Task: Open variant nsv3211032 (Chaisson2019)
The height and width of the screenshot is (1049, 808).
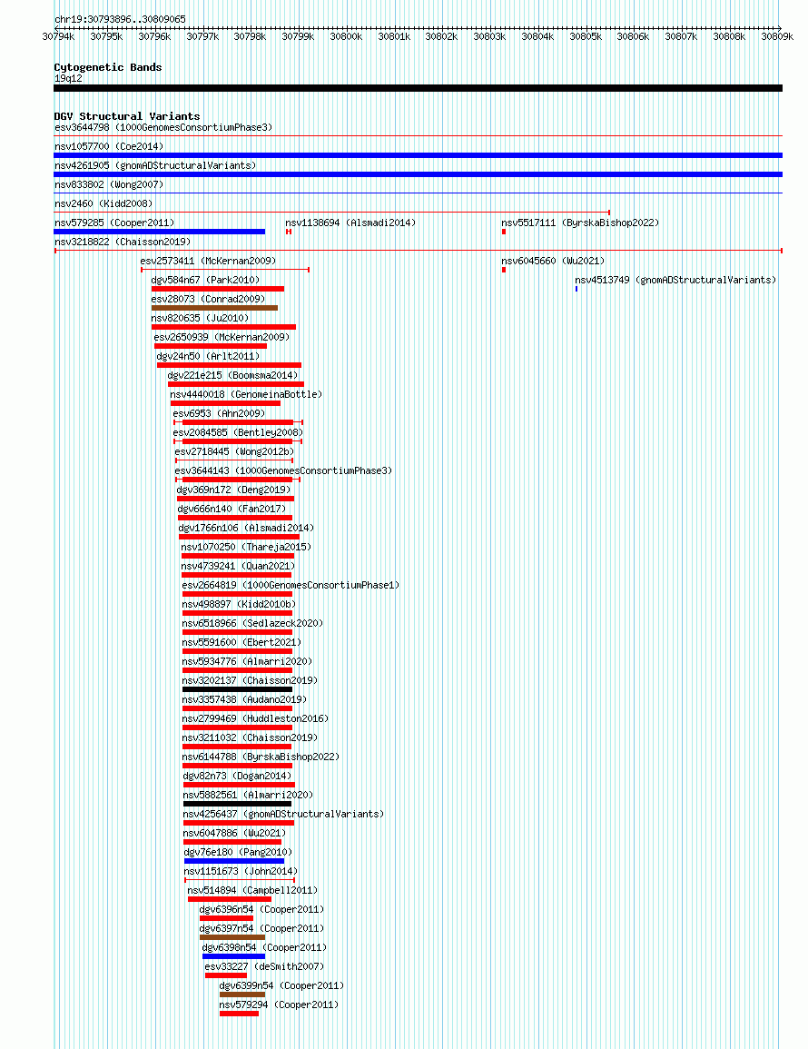Action: coord(251,737)
